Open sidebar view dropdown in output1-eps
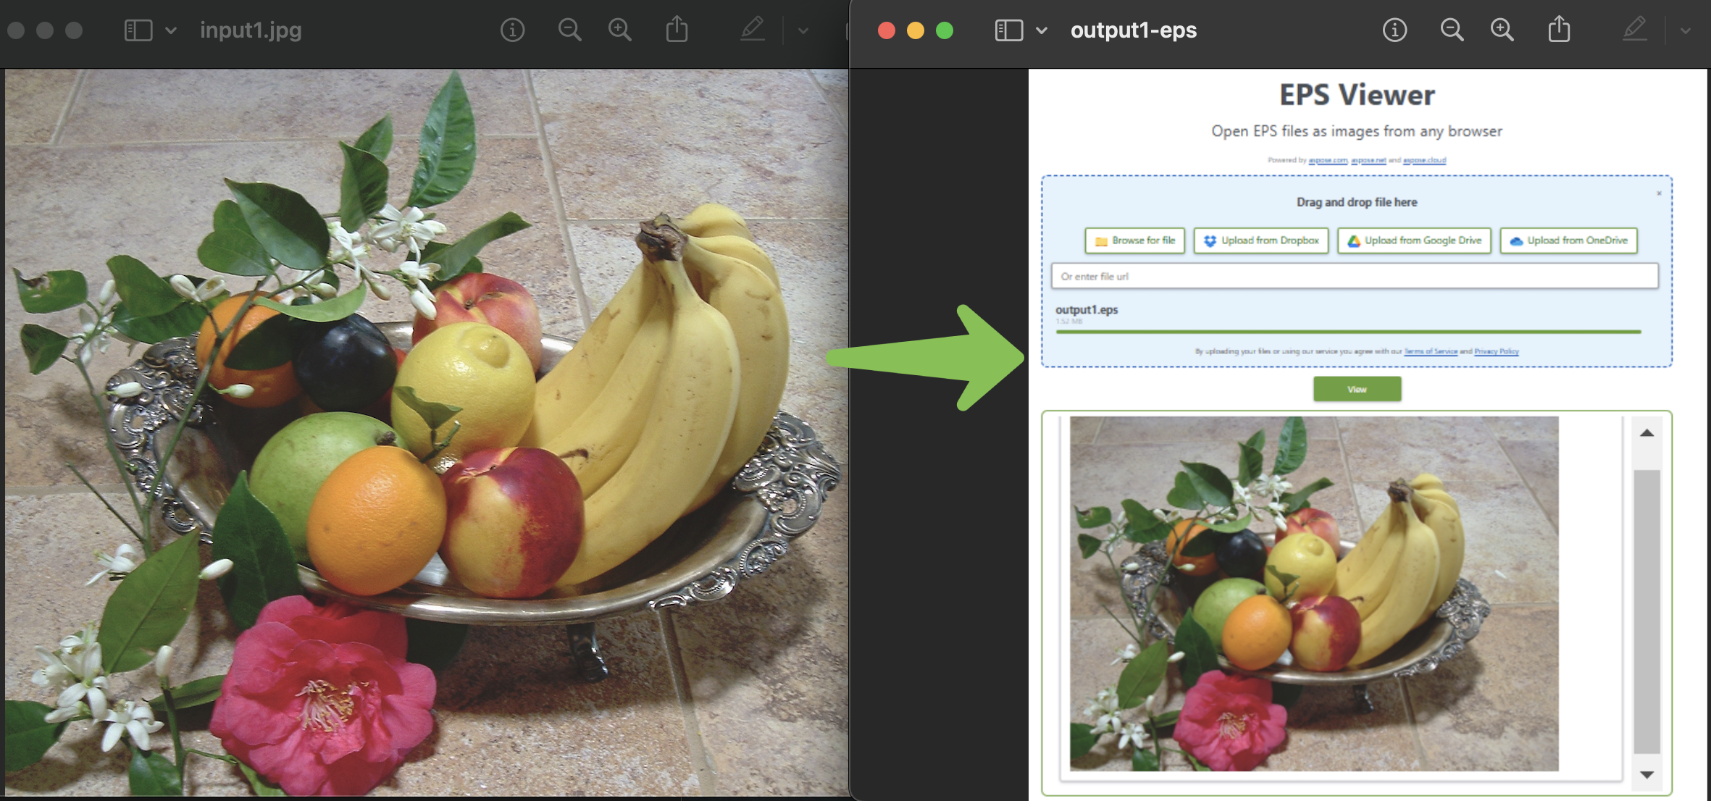Screen dimensions: 1711x801 [x=1042, y=30]
